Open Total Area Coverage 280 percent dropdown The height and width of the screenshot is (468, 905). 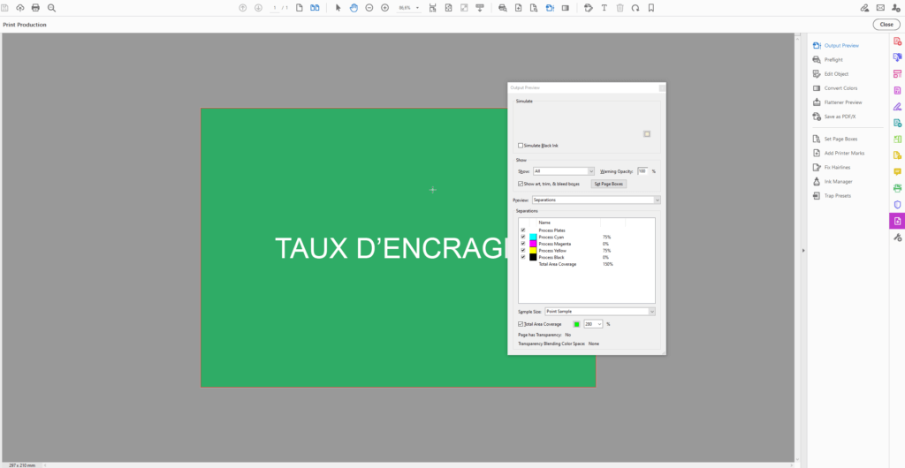pyautogui.click(x=593, y=324)
